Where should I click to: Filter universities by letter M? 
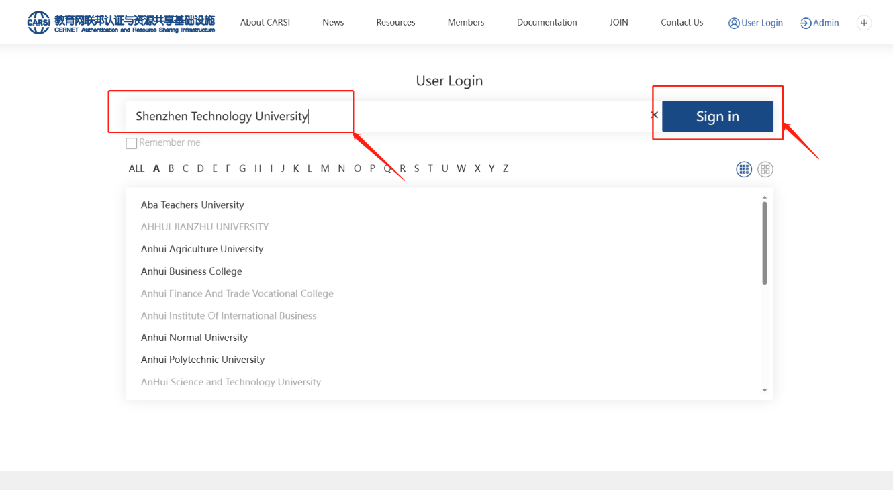coord(325,168)
